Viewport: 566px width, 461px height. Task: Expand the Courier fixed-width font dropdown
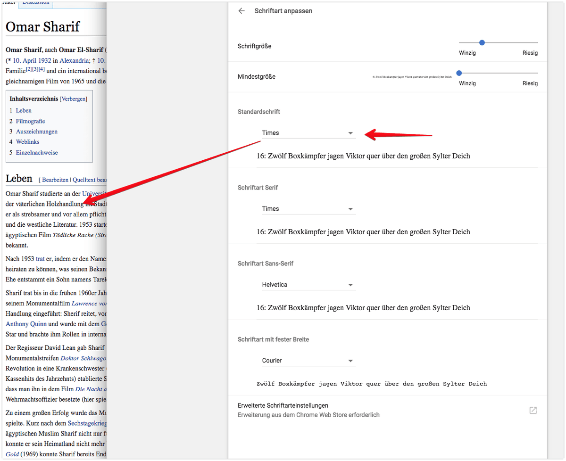pyautogui.click(x=308, y=361)
